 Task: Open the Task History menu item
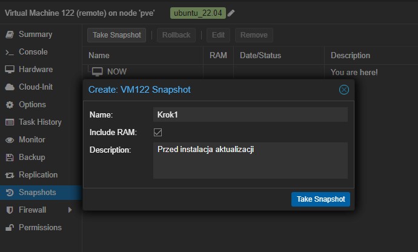(40, 122)
